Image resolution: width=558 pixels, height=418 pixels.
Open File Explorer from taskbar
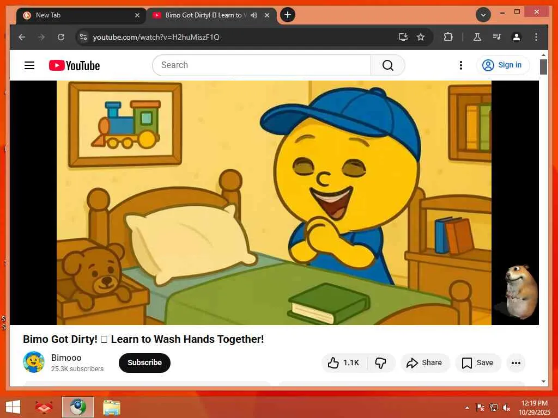pos(111,407)
